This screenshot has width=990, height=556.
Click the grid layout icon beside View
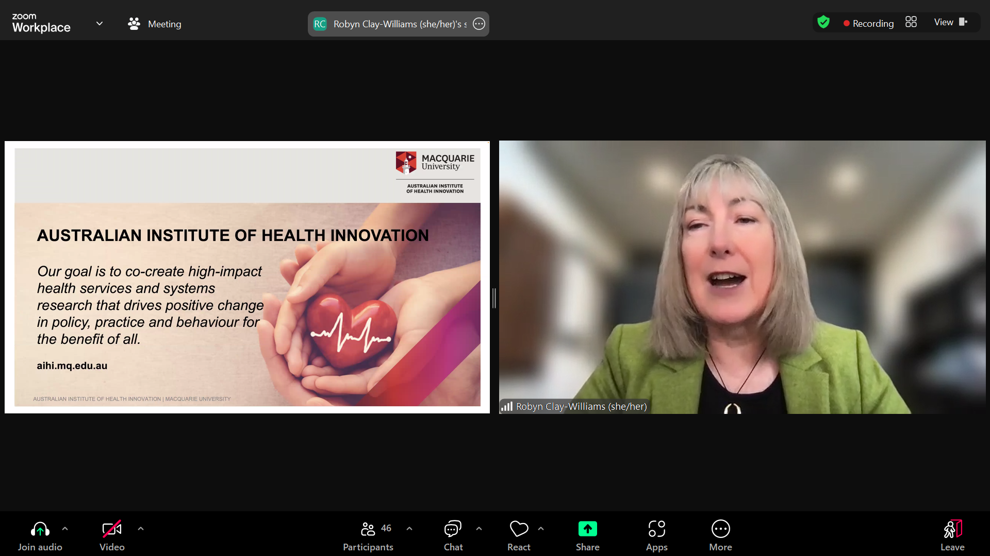(x=911, y=22)
